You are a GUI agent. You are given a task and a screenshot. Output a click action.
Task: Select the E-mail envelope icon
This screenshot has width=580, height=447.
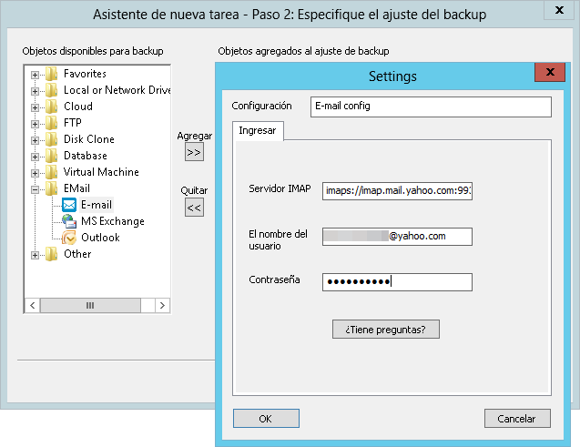(x=69, y=205)
